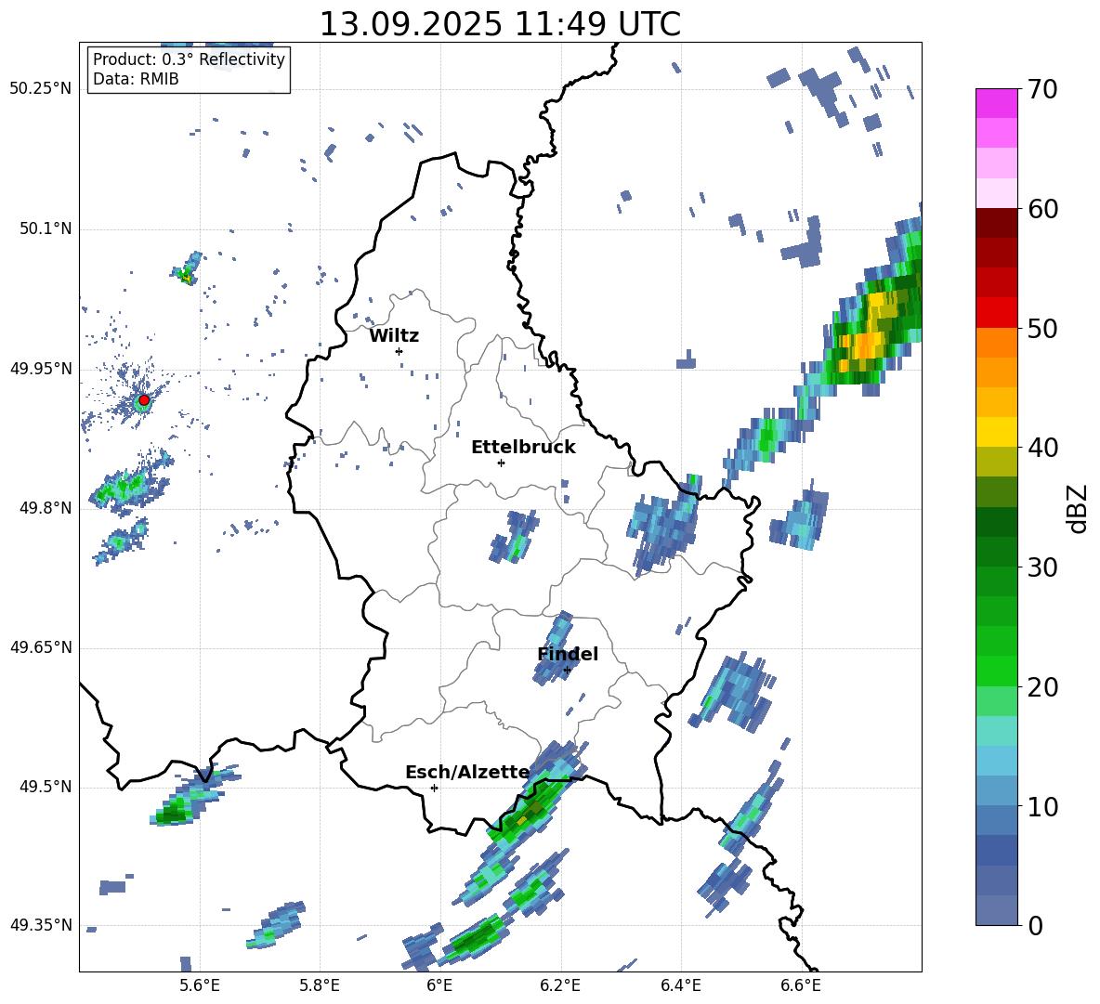Click the 5.8°E longitude label
The image size is (1100, 1004).
pos(320,985)
